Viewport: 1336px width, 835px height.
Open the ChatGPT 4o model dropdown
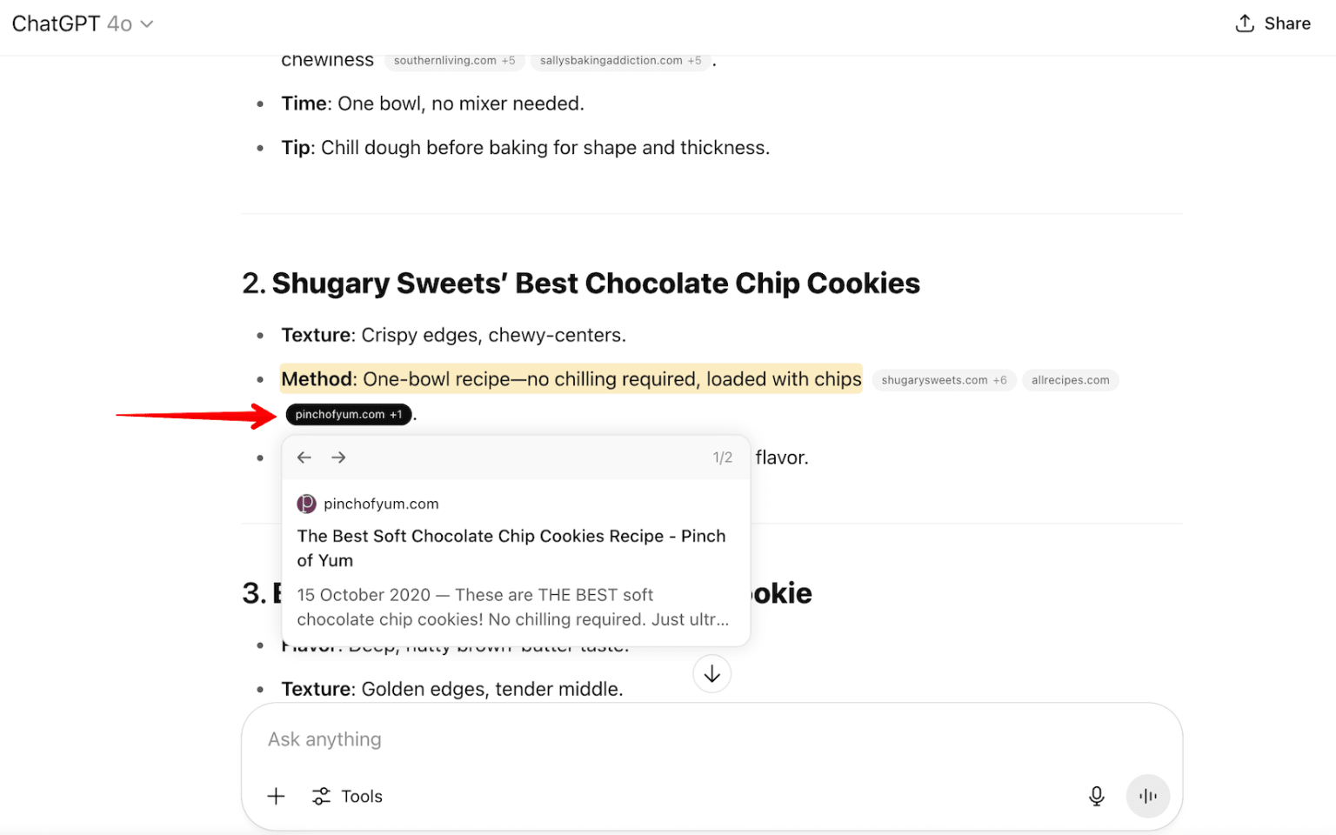coord(83,23)
